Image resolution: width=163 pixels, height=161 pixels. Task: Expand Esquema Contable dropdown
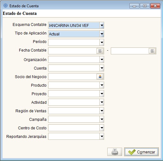(x=102, y=25)
